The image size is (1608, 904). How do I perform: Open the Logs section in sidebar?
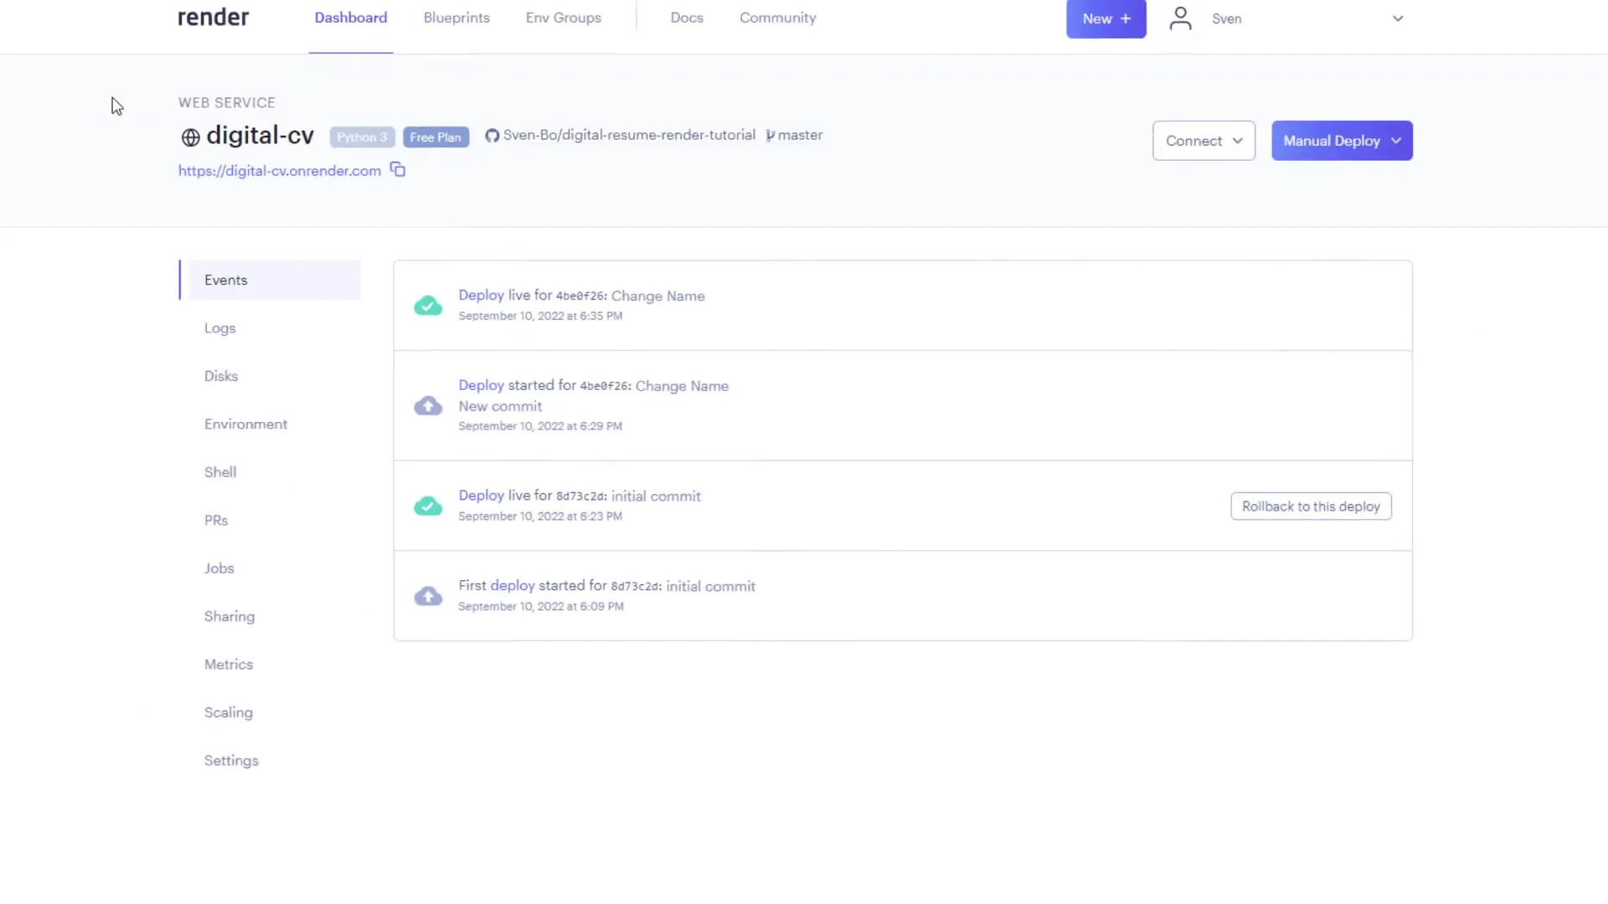coord(219,327)
